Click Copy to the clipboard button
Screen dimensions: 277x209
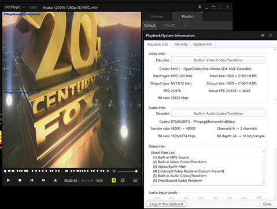click(166, 204)
